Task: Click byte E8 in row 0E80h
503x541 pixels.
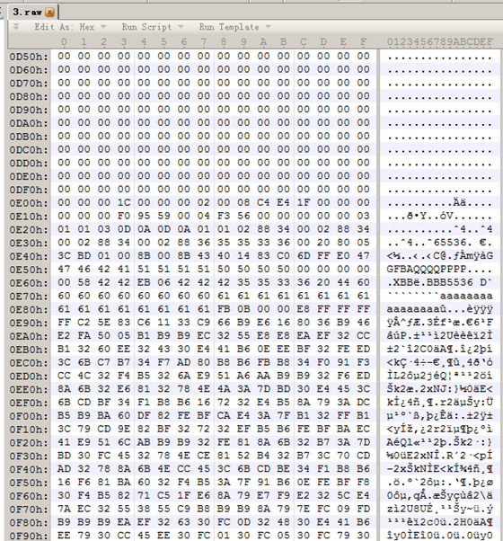Action: tap(304, 309)
